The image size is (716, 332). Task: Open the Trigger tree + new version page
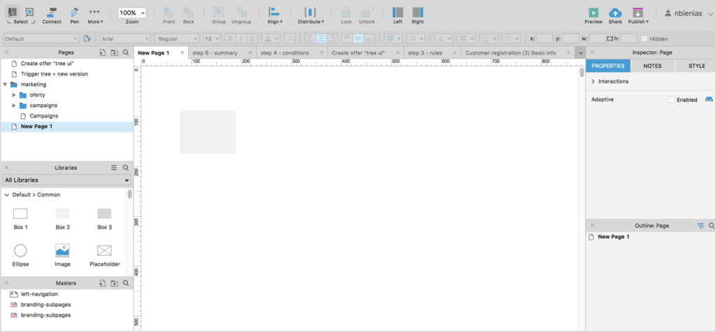point(54,74)
